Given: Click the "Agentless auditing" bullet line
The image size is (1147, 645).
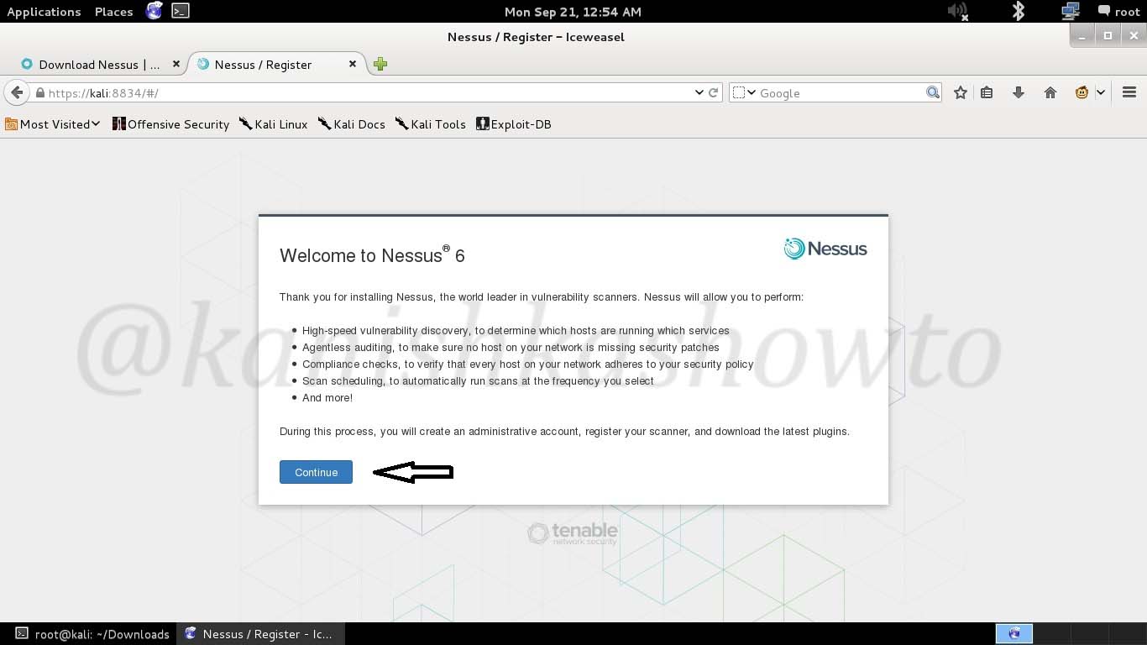Looking at the screenshot, I should pyautogui.click(x=511, y=348).
